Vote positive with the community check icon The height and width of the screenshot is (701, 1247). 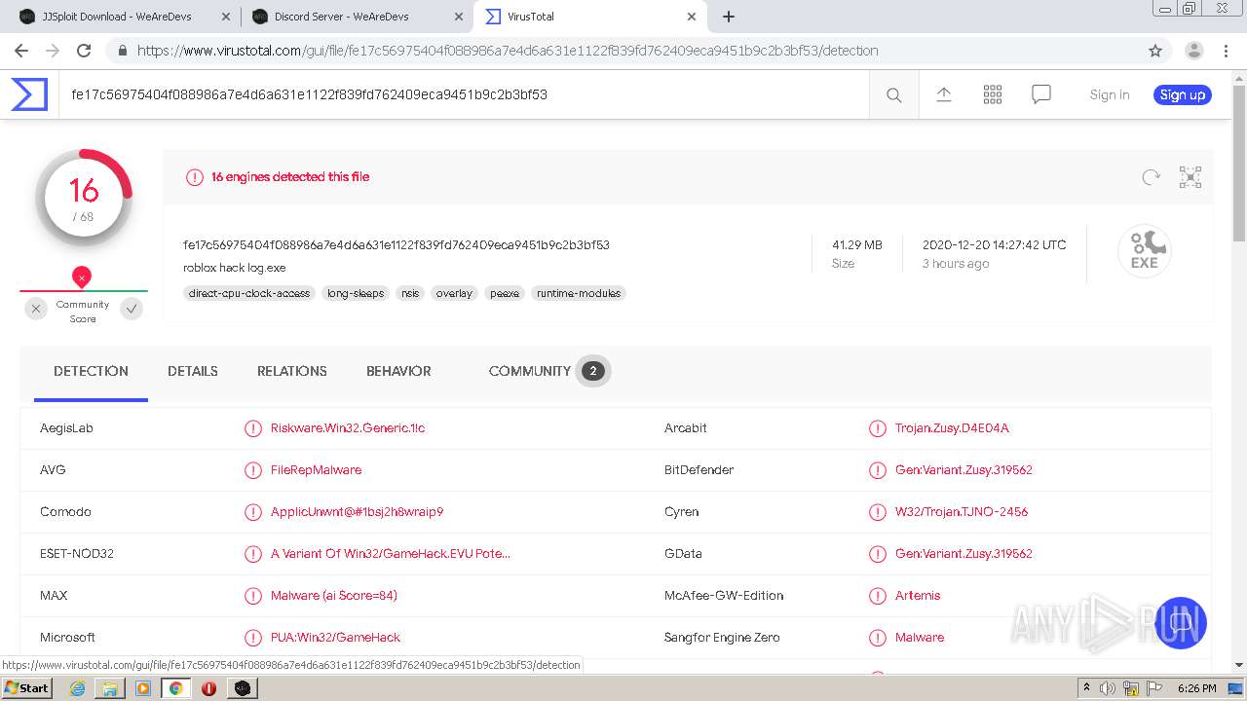pos(132,309)
